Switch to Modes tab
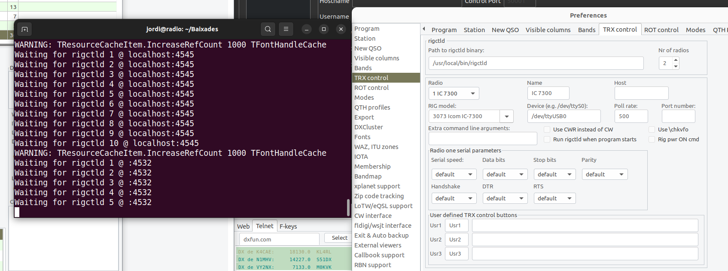The image size is (728, 271). (695, 30)
